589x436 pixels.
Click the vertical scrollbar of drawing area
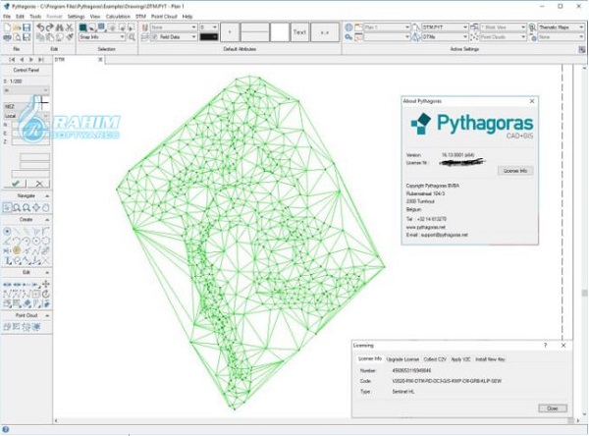[584, 241]
